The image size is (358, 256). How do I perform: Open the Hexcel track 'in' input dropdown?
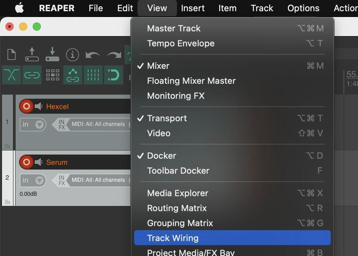[33, 125]
